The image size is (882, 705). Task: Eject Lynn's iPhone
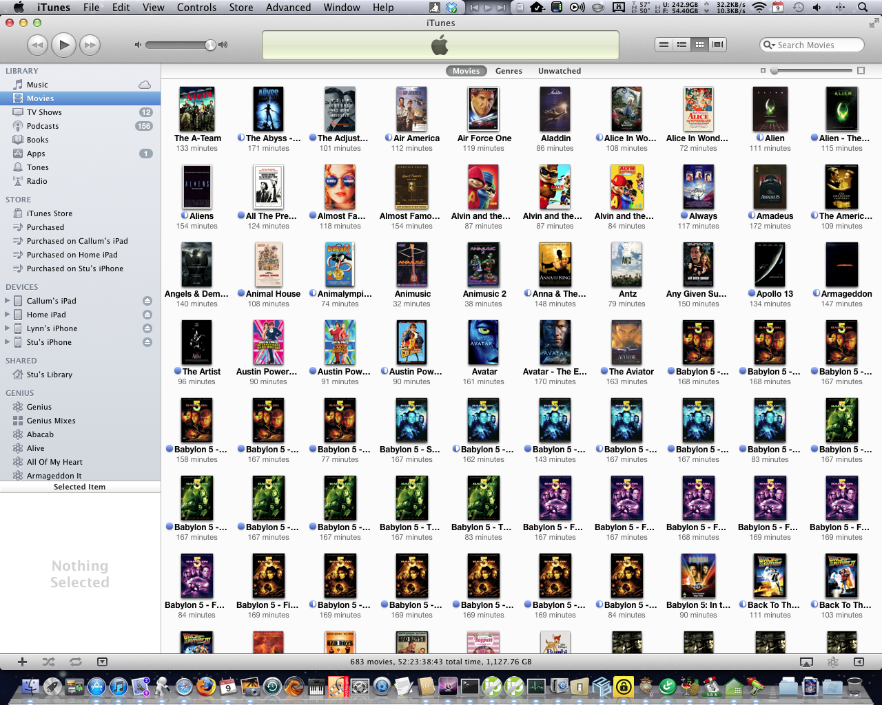(x=147, y=328)
